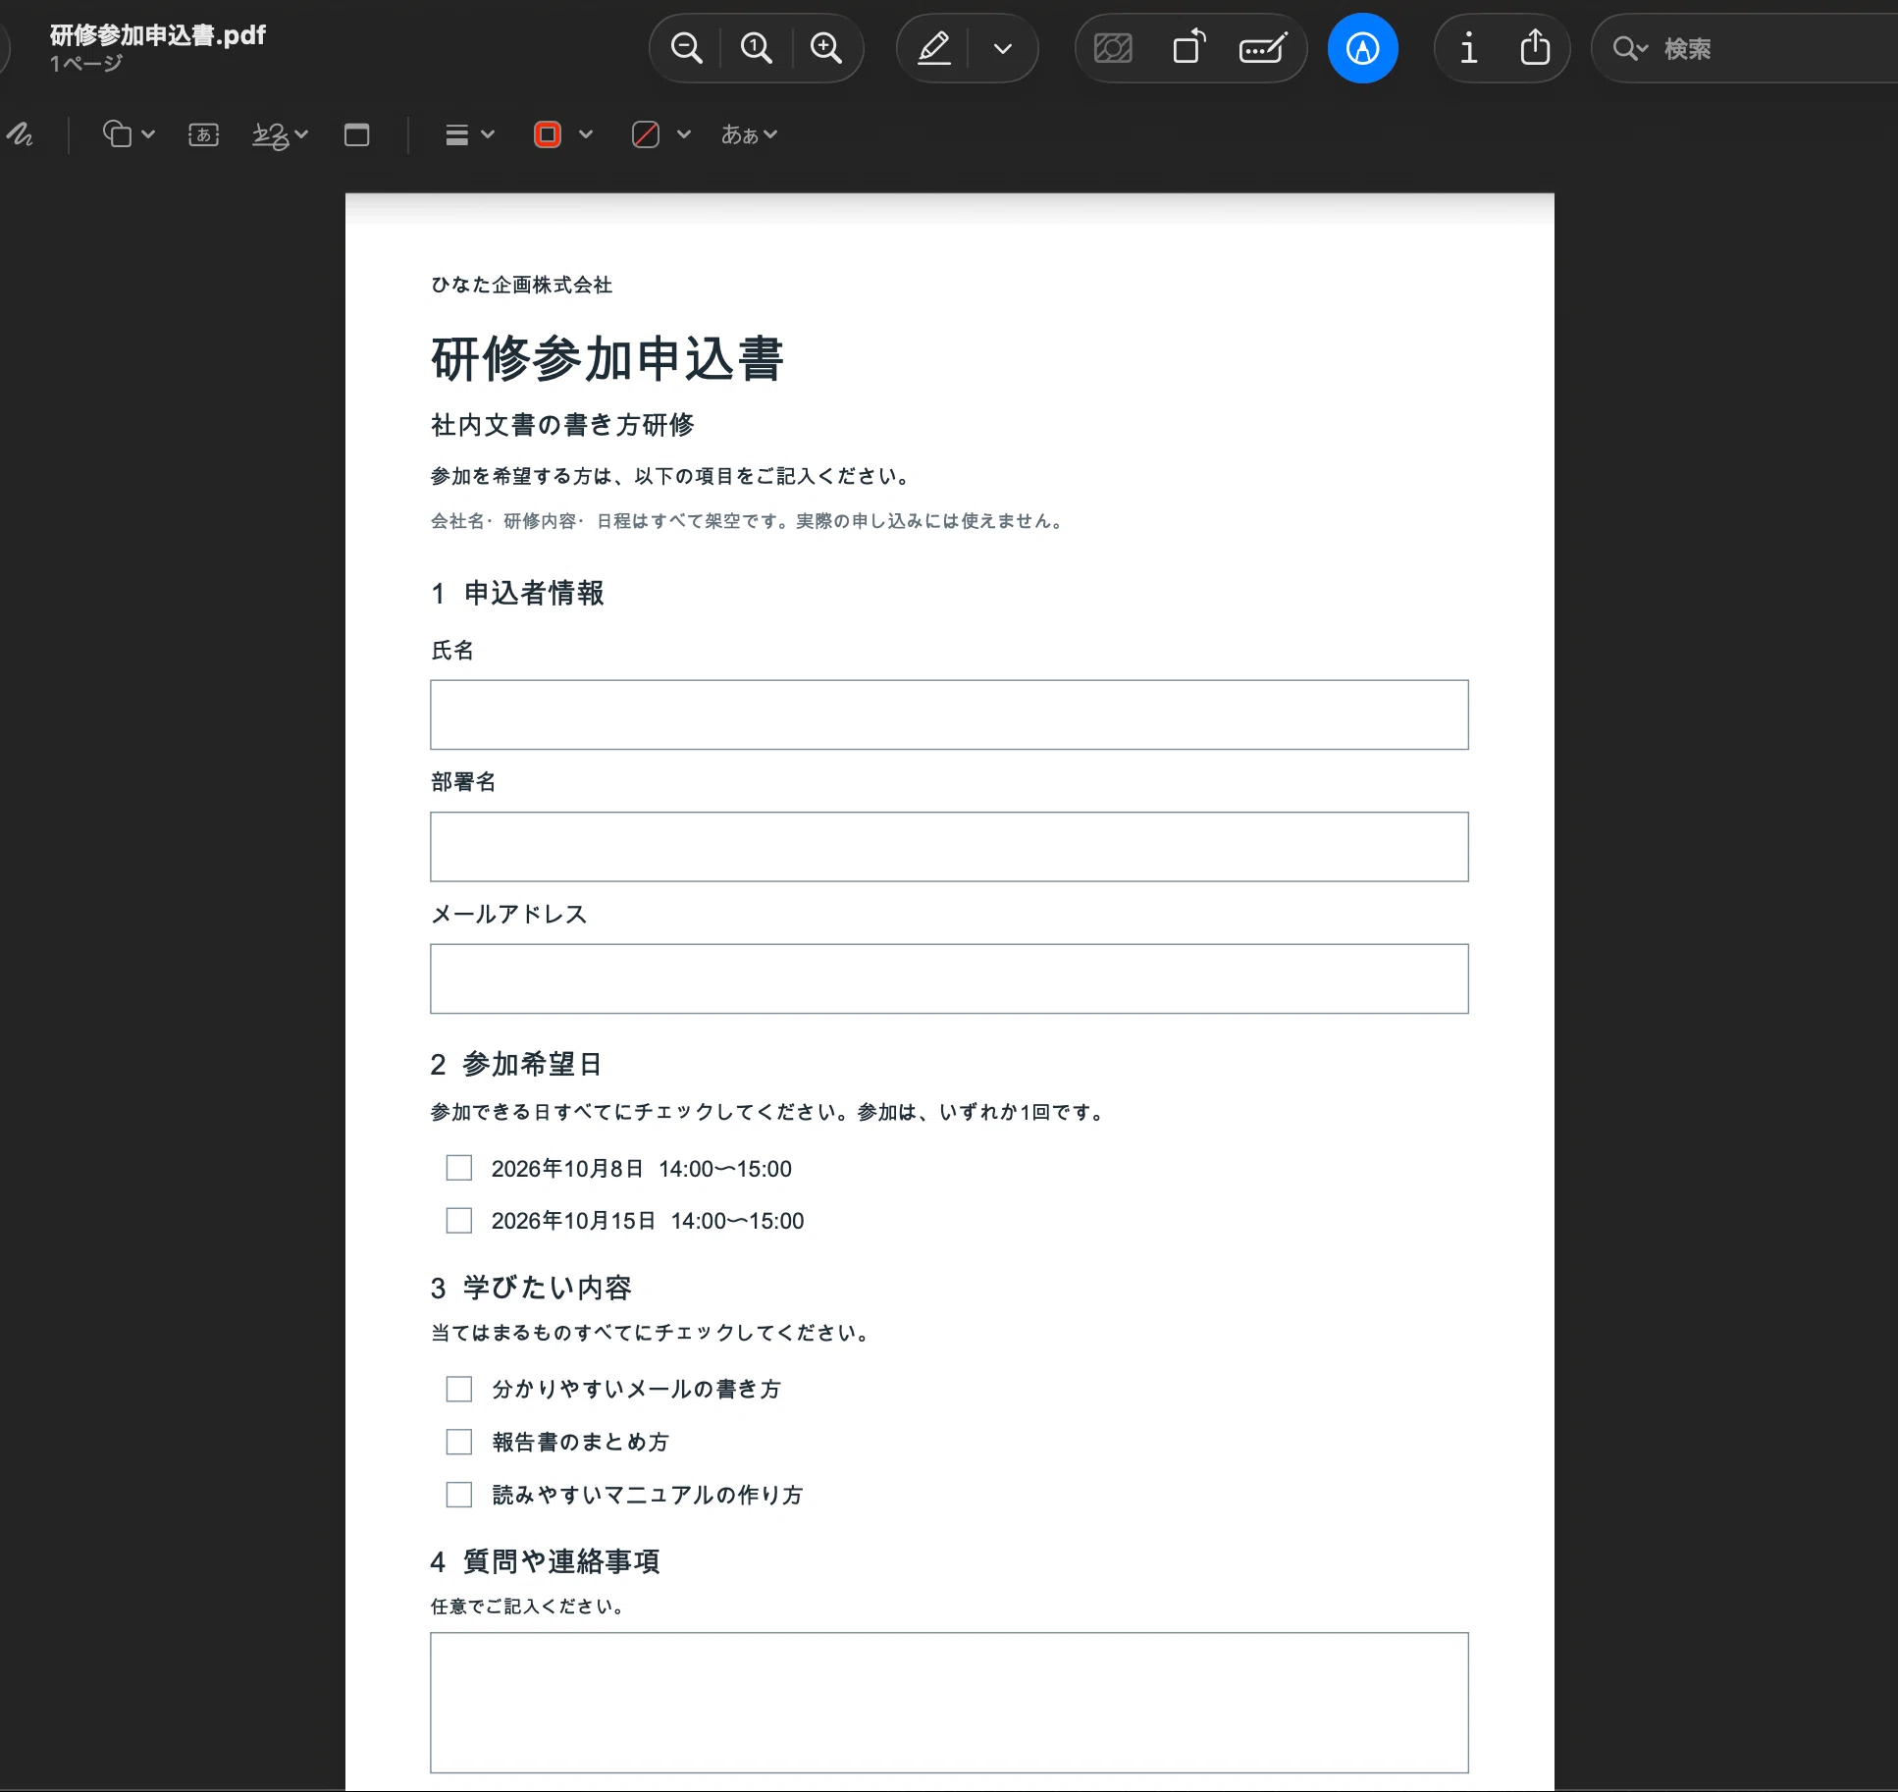This screenshot has height=1792, width=1898.
Task: Click the 1 申込者情報 section heading
Action: pos(517,593)
